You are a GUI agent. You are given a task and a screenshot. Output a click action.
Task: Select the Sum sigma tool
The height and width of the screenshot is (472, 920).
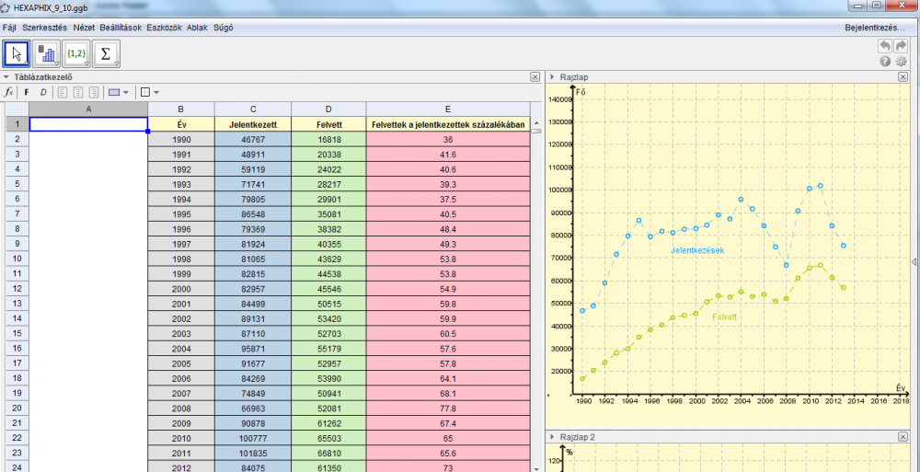pos(106,54)
